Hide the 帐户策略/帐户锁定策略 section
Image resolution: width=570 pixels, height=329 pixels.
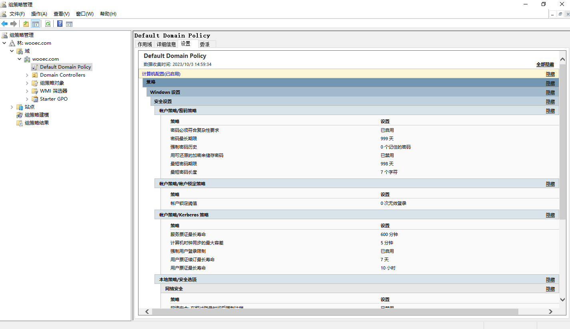(x=550, y=184)
